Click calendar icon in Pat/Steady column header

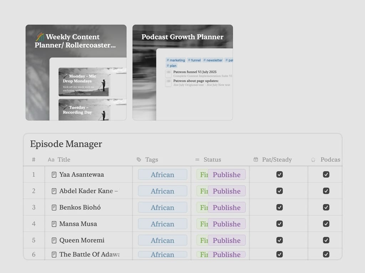(256, 160)
